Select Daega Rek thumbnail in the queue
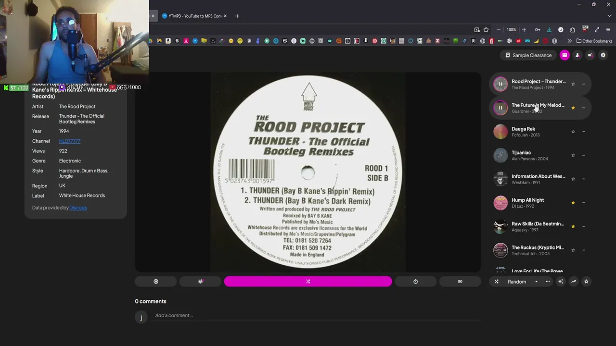616x346 pixels. click(500, 131)
